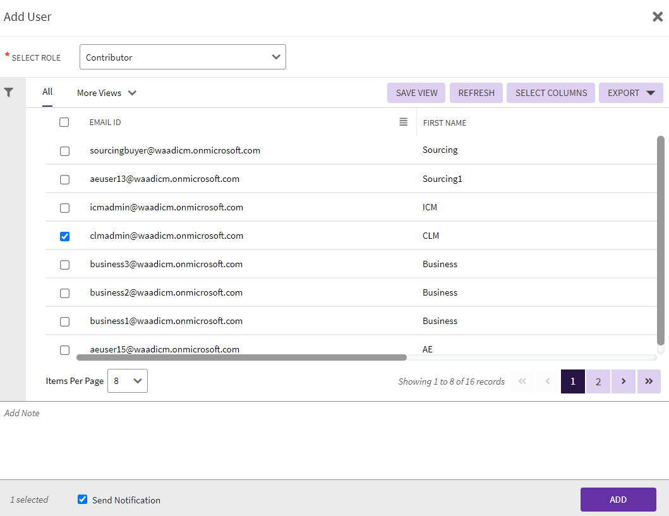Change the Items Per Page dropdown
669x516 pixels.
point(128,381)
